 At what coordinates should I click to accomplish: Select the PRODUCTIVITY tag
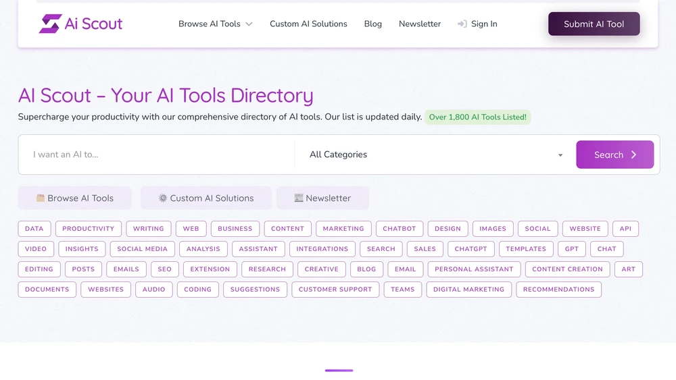click(89, 229)
